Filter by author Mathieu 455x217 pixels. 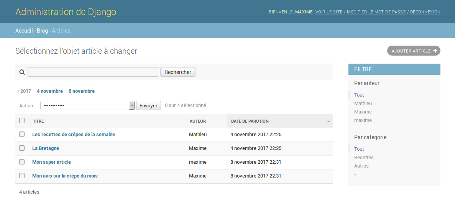(x=363, y=103)
